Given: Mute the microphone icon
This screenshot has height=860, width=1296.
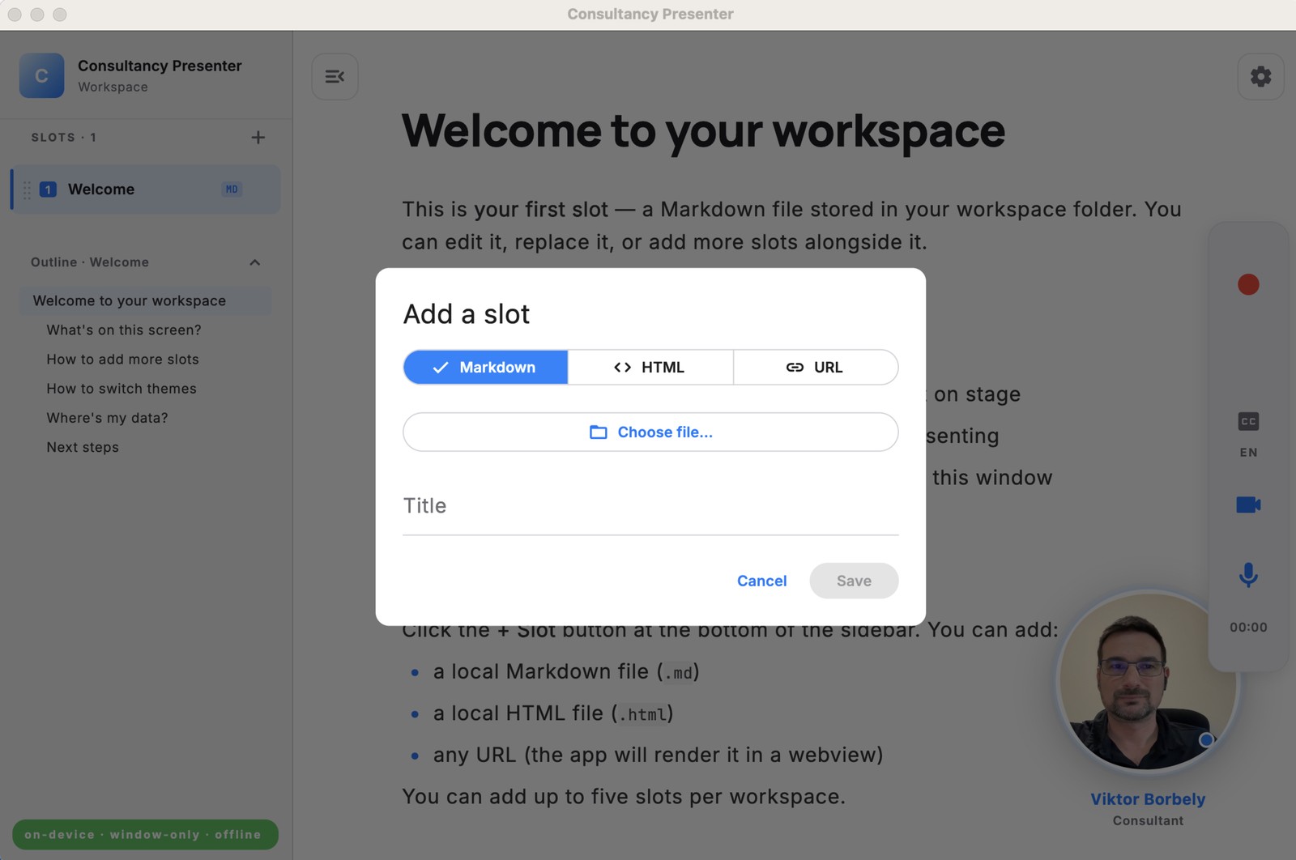Looking at the screenshot, I should (x=1247, y=575).
